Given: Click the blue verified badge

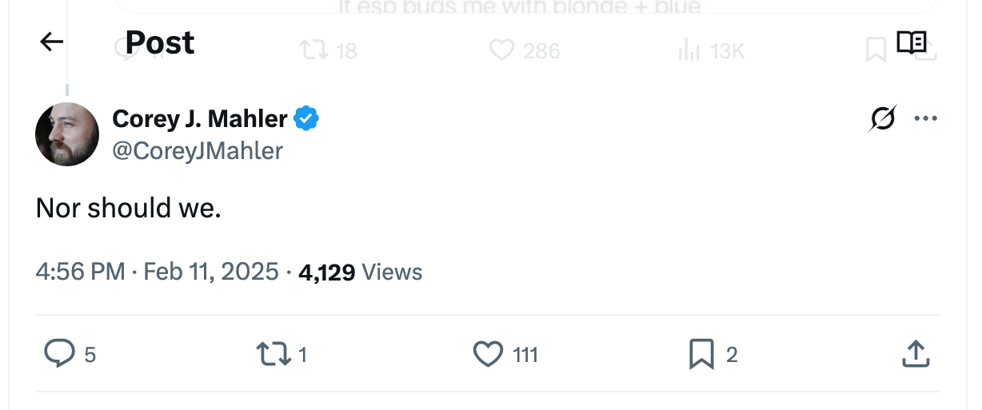Looking at the screenshot, I should click(x=306, y=119).
